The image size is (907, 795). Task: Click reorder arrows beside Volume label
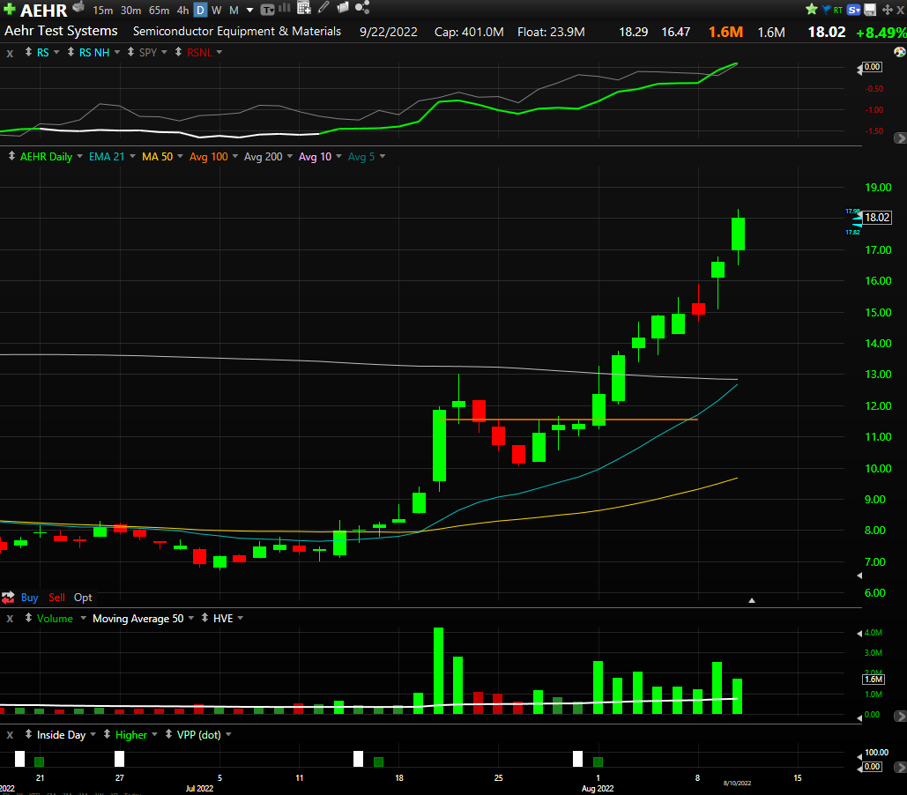click(x=28, y=618)
